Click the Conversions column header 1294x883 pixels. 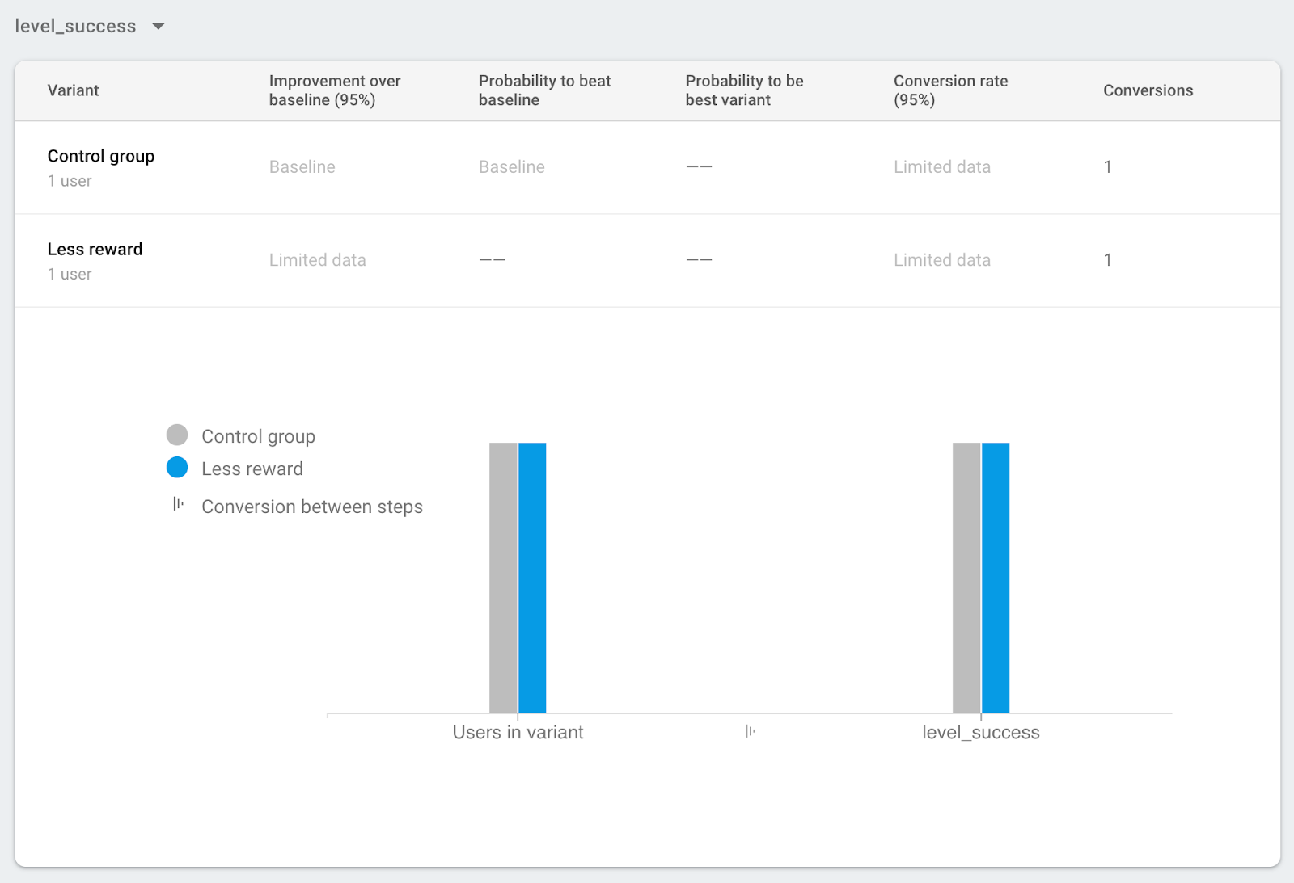1148,90
